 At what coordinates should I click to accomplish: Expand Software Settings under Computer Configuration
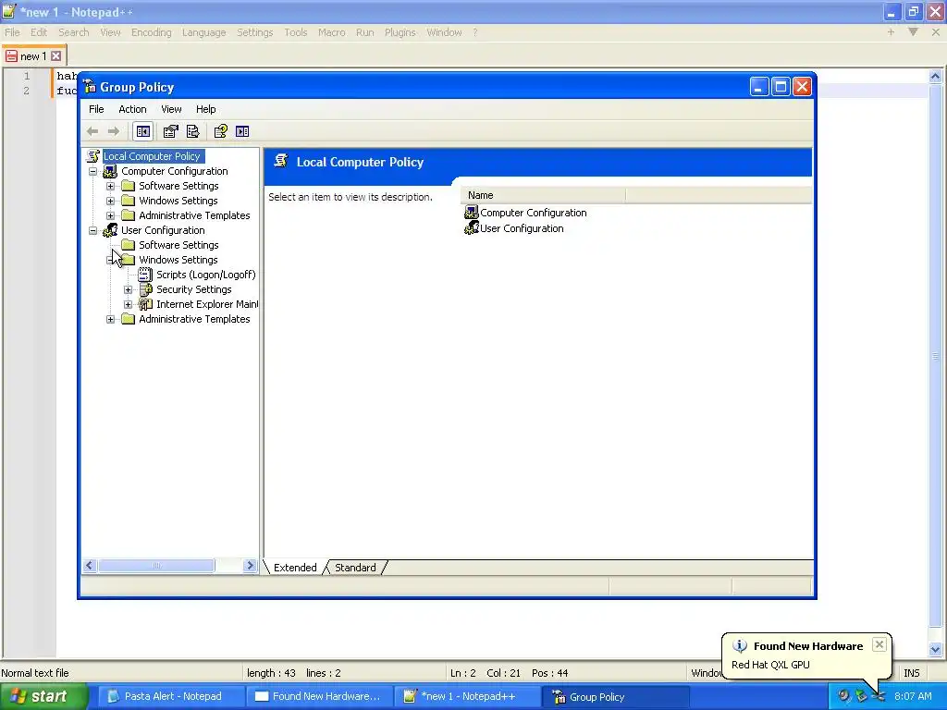[x=111, y=186]
